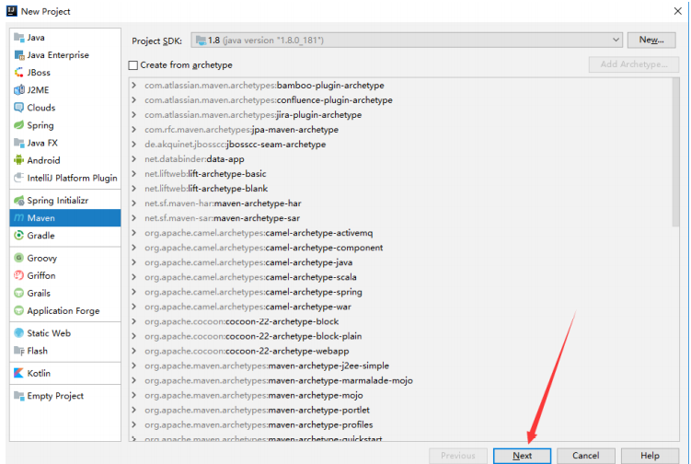Viewport: 691px width, 464px height.
Task: Select Empty Project label
Action: (x=55, y=396)
